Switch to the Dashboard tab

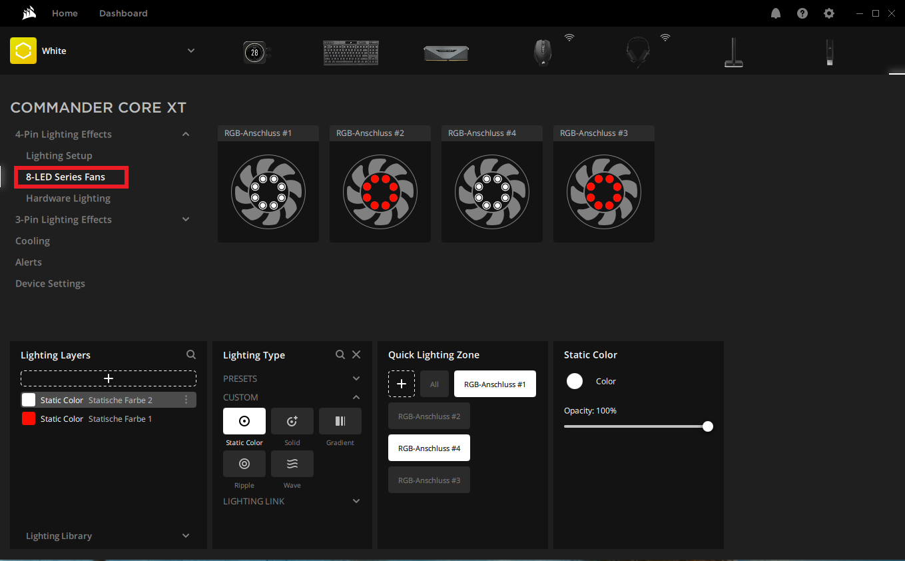123,13
